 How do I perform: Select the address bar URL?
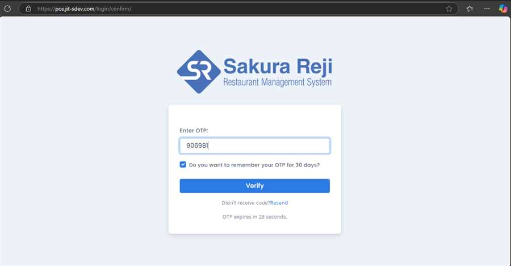pyautogui.click(x=85, y=9)
